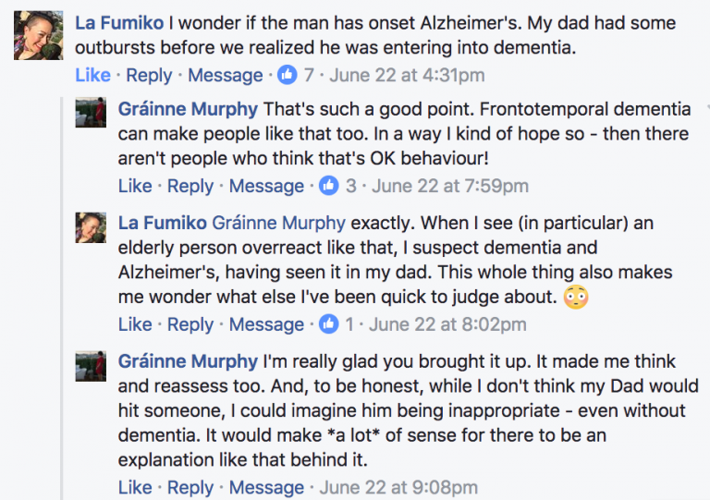
Task: Like La Fumiko's top-level Alzheimer's comment
Action: [92, 75]
